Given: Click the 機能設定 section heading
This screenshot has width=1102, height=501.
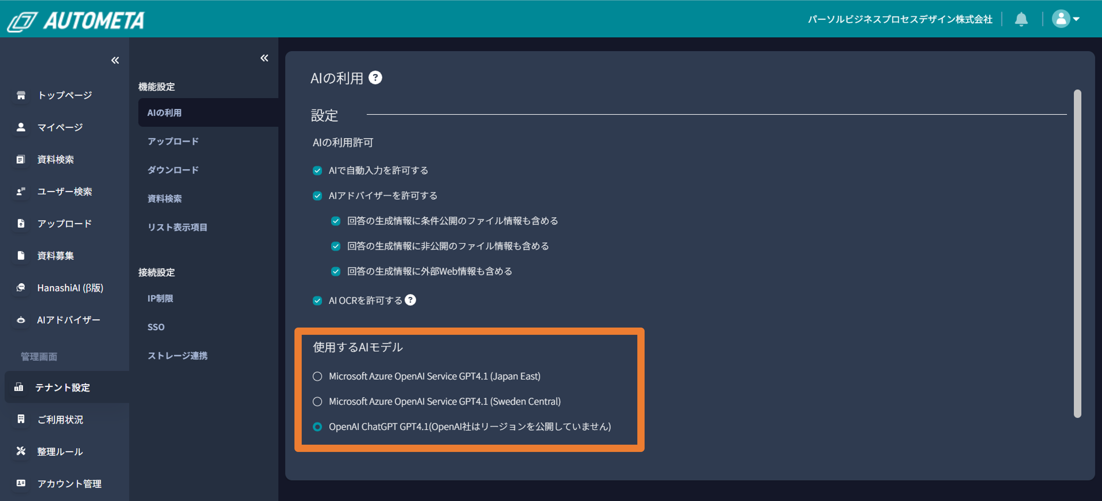Looking at the screenshot, I should 157,87.
